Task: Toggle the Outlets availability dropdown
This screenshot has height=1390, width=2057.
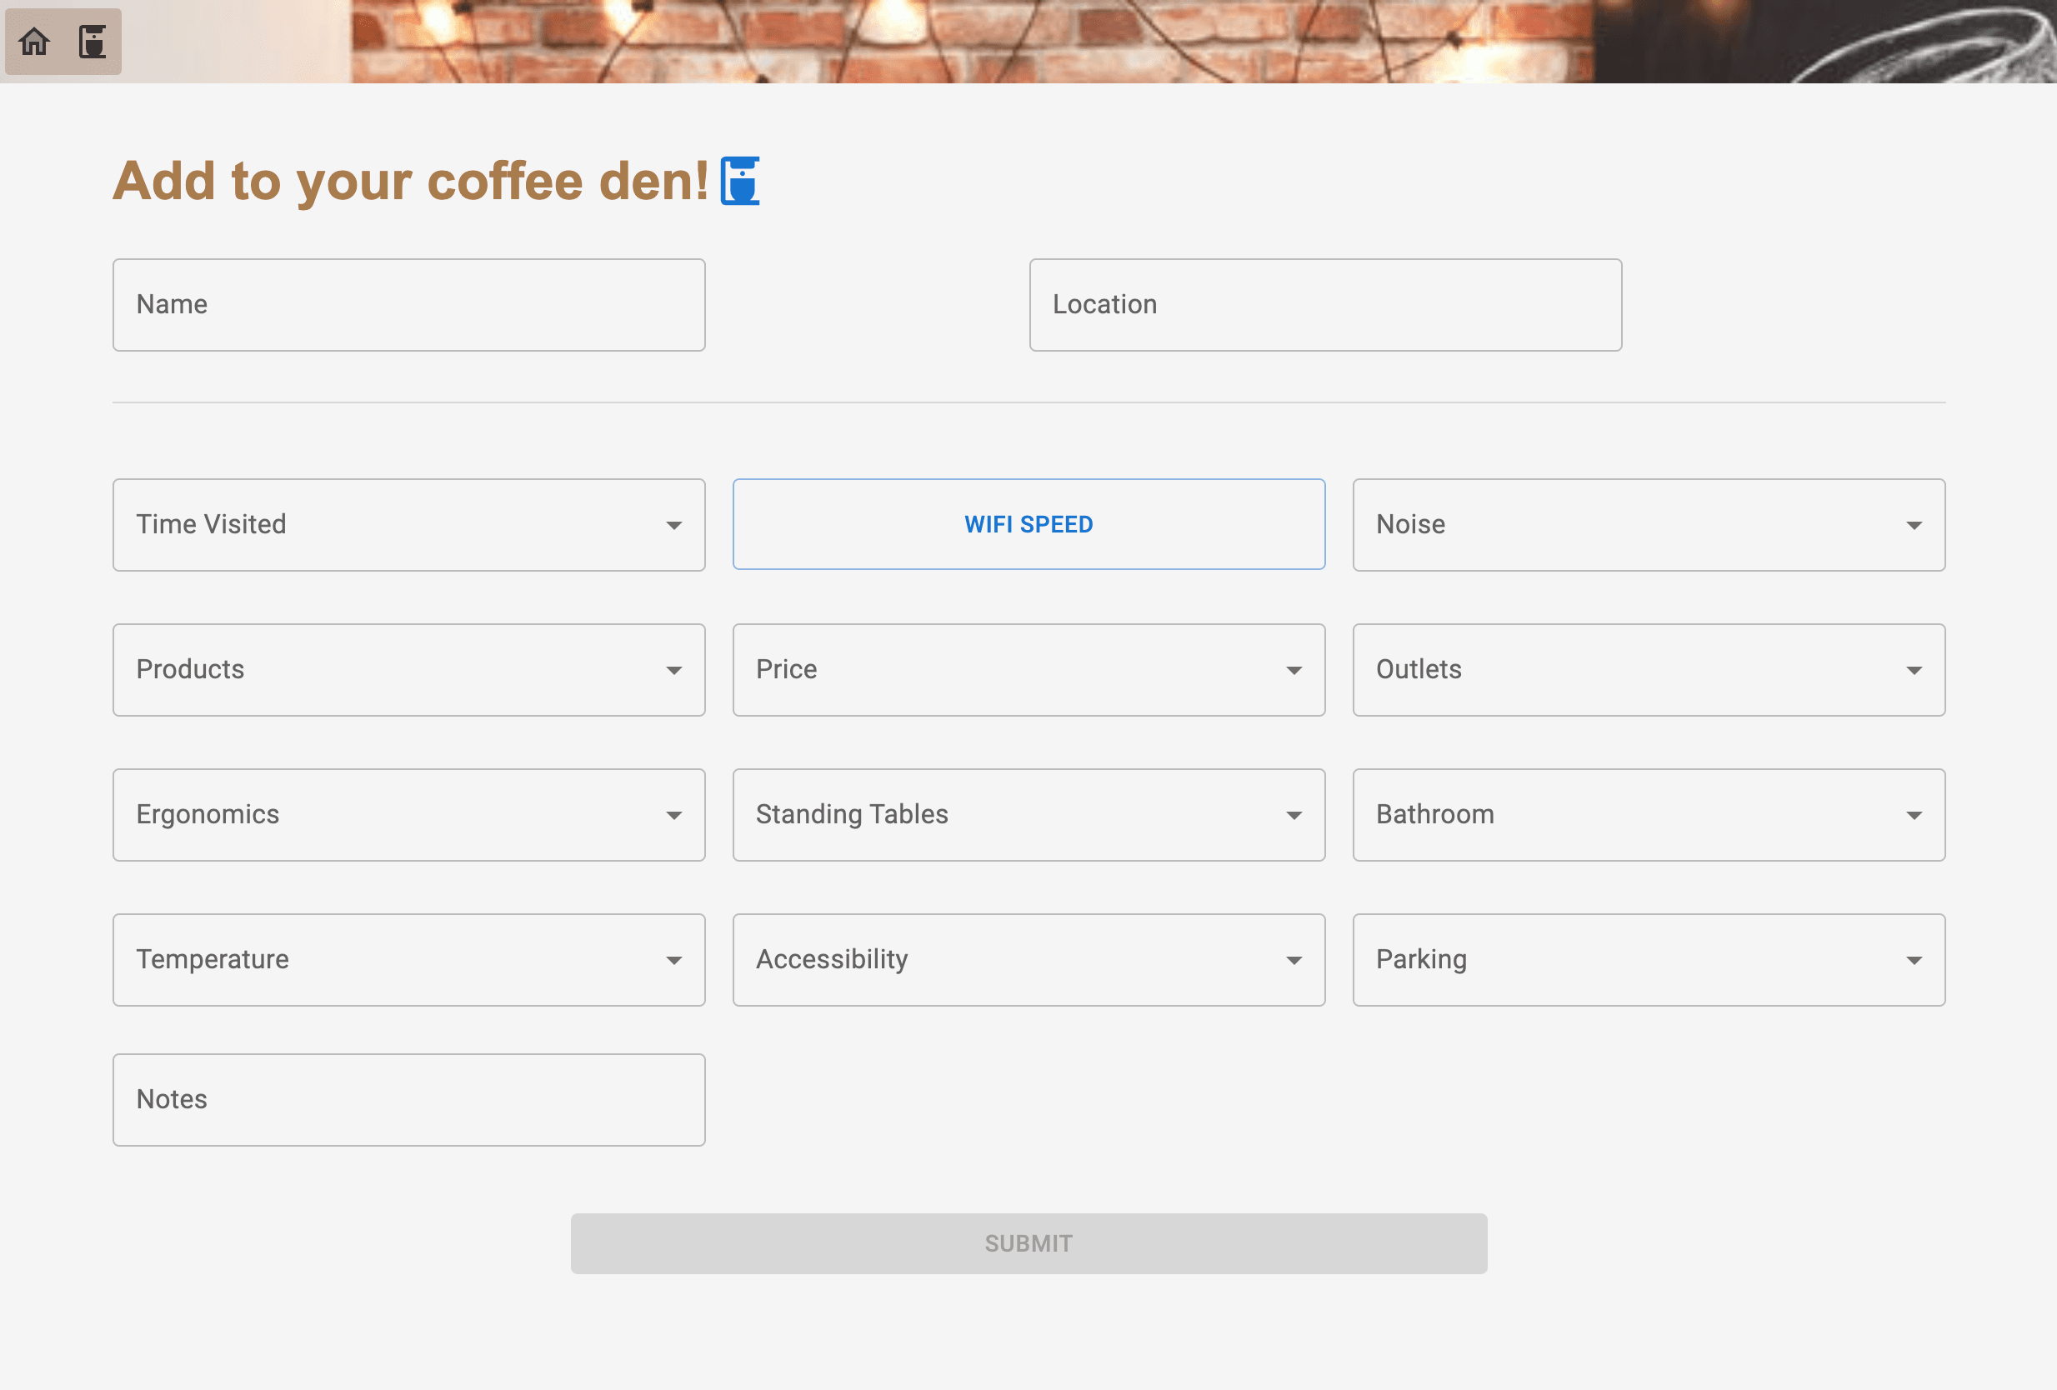Action: tap(1650, 668)
